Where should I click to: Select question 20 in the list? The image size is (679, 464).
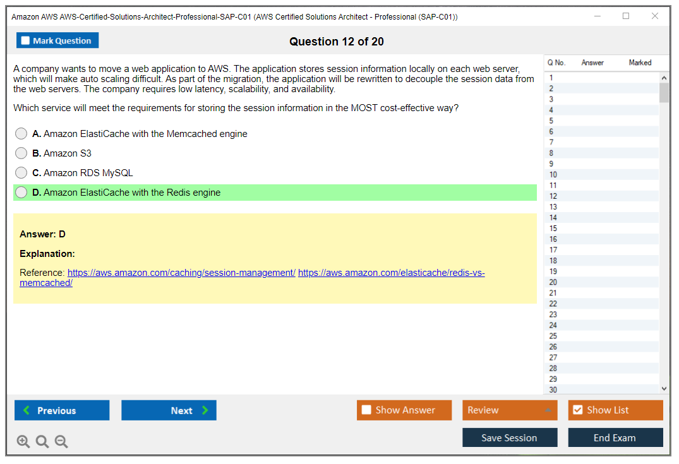[553, 282]
